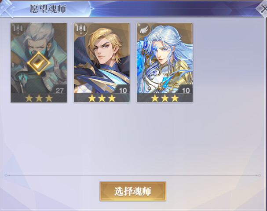Click the class icon on the masked gray-haired card

(x=18, y=29)
